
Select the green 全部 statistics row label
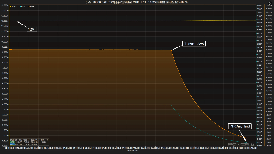[x=12, y=142]
